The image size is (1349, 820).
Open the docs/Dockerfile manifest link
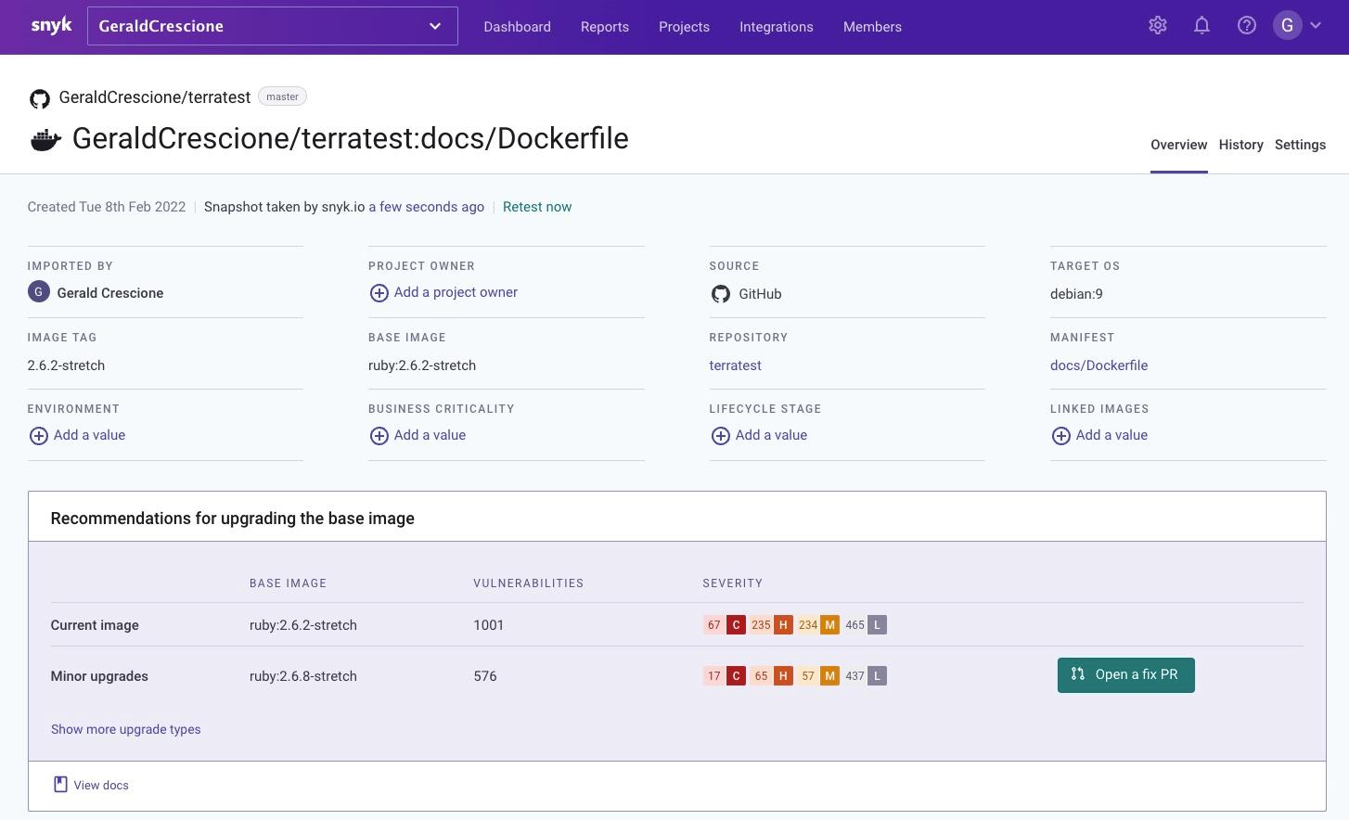point(1098,365)
